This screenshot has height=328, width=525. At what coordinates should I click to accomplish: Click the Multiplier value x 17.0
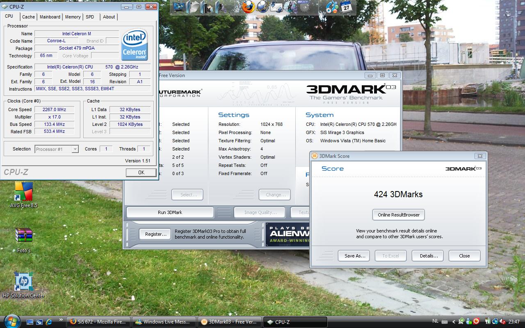[x=54, y=117]
